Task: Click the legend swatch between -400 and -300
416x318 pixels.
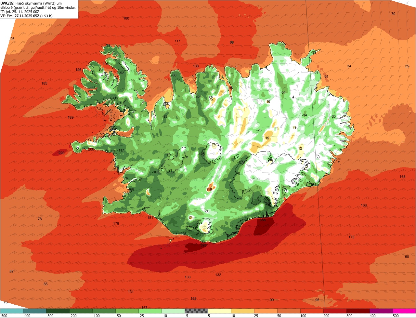Action: 35,311
